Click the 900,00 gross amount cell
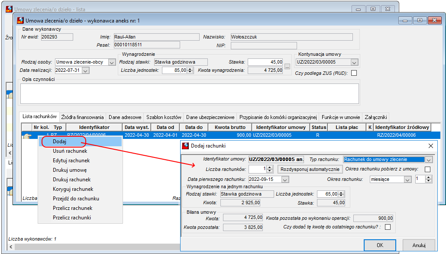Image resolution: width=446 pixels, height=254 pixels. (230, 135)
